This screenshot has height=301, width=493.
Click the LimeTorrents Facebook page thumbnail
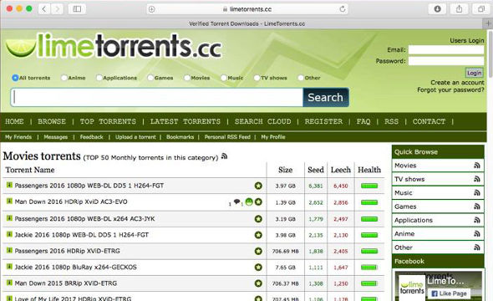click(x=412, y=287)
